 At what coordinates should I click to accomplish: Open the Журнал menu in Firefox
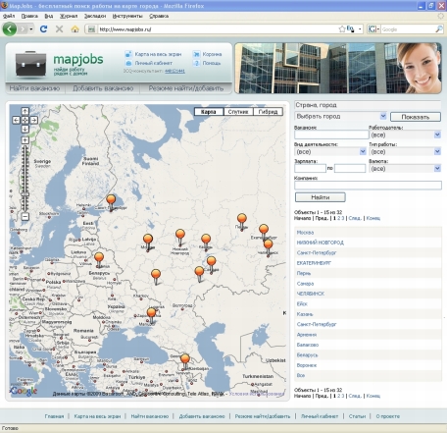[69, 16]
